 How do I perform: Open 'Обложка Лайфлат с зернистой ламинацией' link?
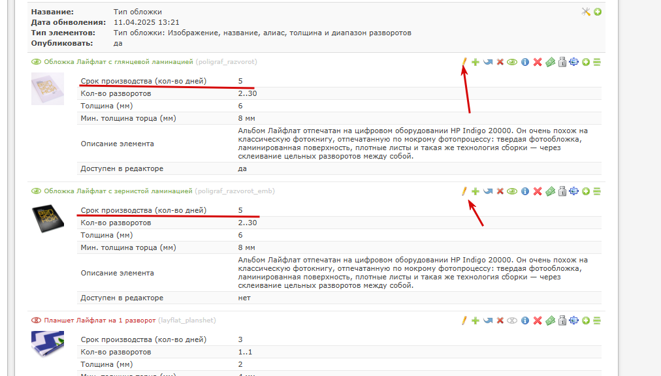[x=118, y=191]
